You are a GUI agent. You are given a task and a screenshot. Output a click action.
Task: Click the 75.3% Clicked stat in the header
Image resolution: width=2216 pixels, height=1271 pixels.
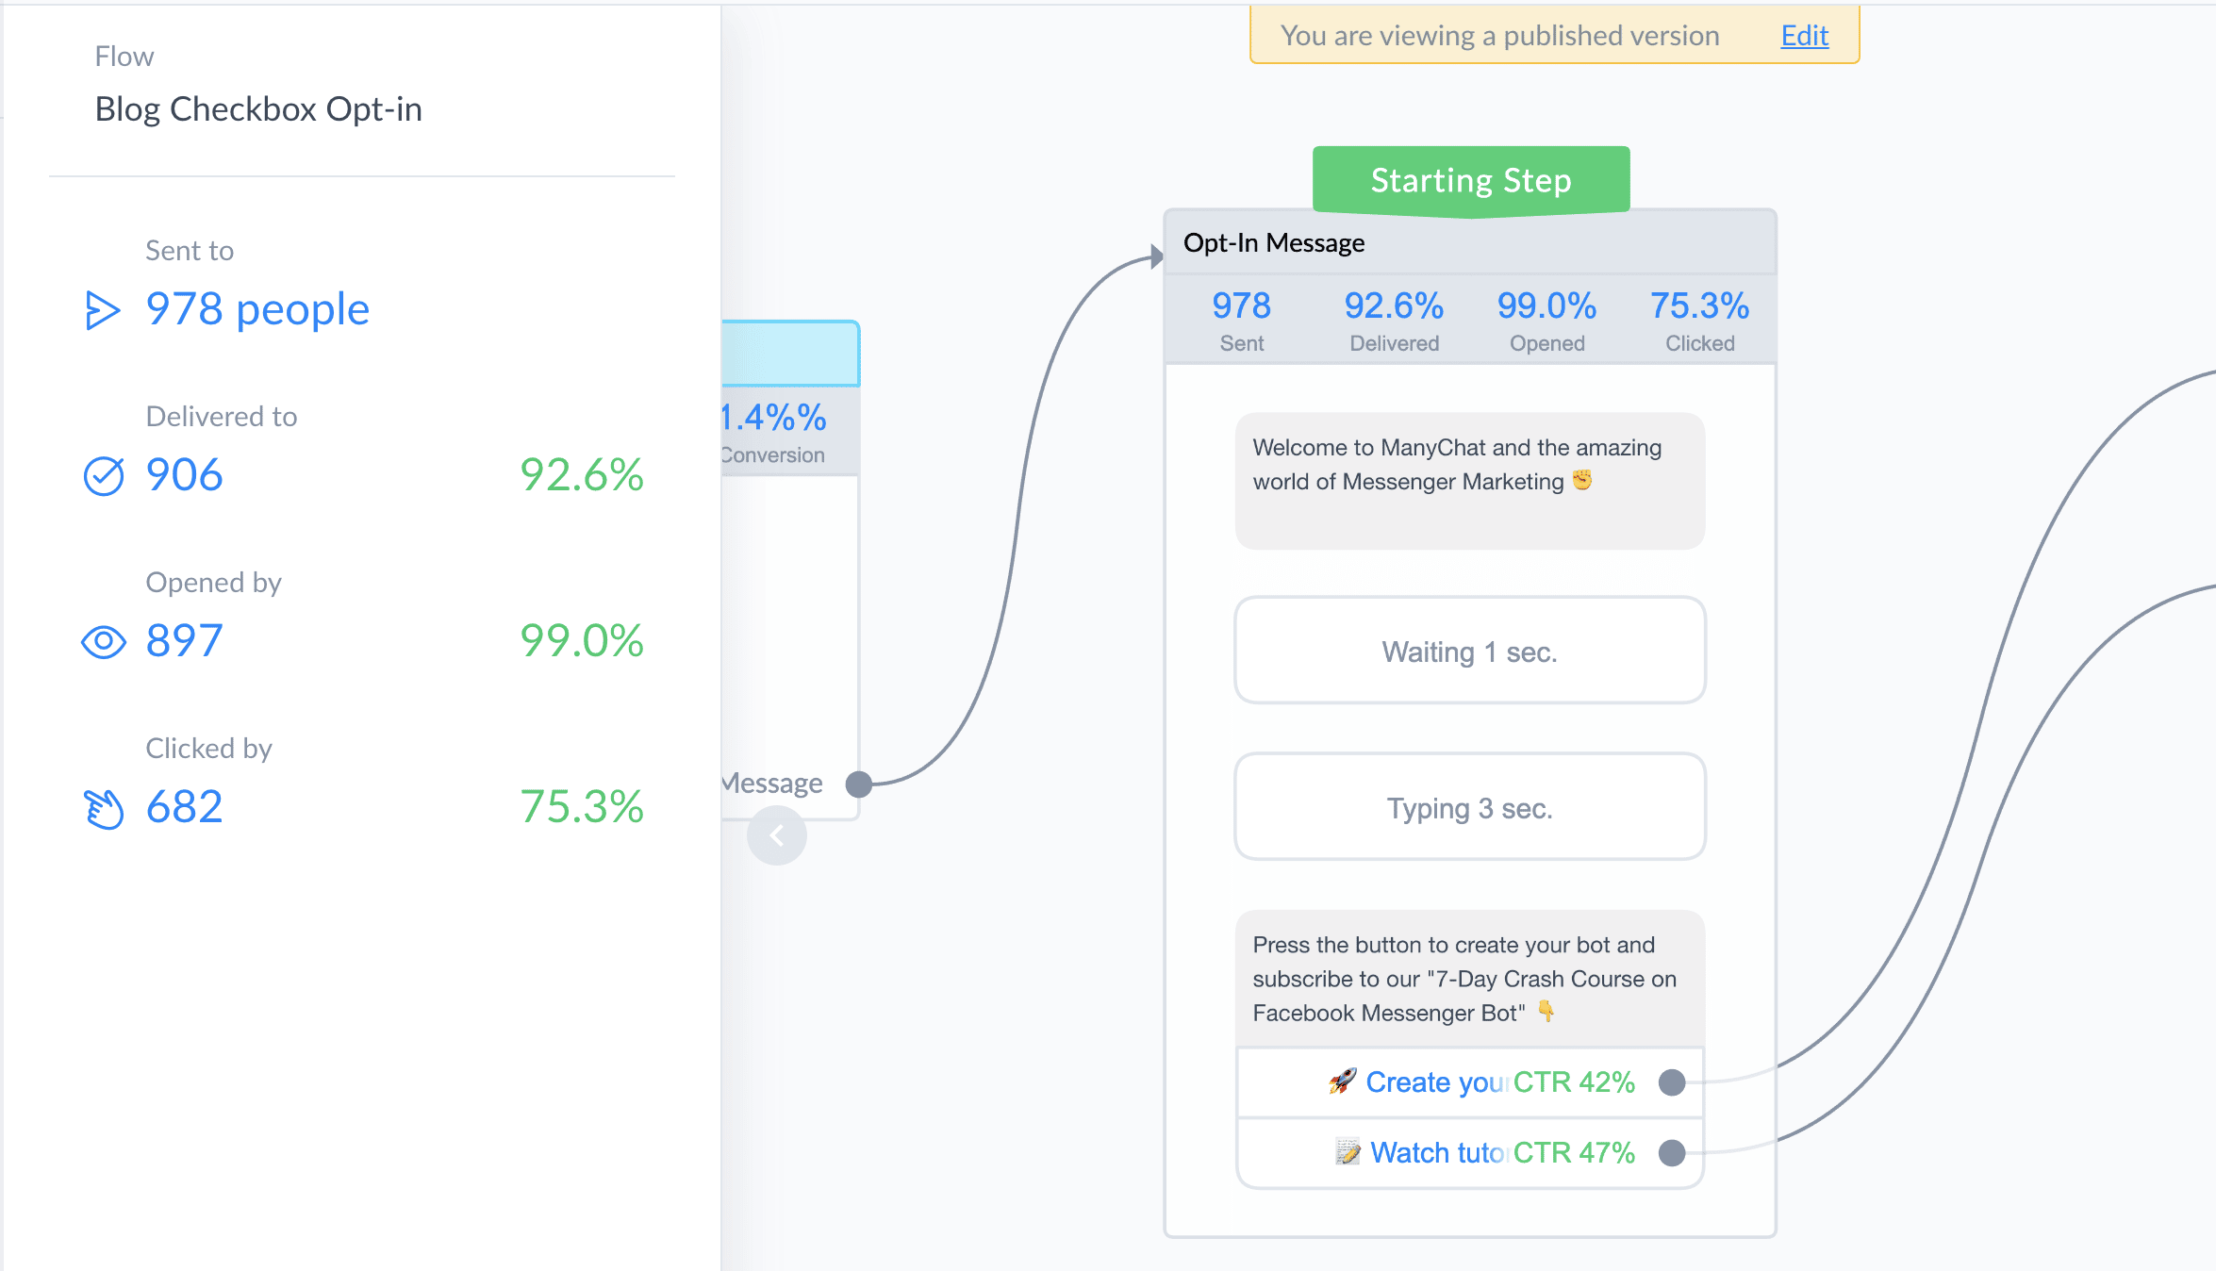1699,321
